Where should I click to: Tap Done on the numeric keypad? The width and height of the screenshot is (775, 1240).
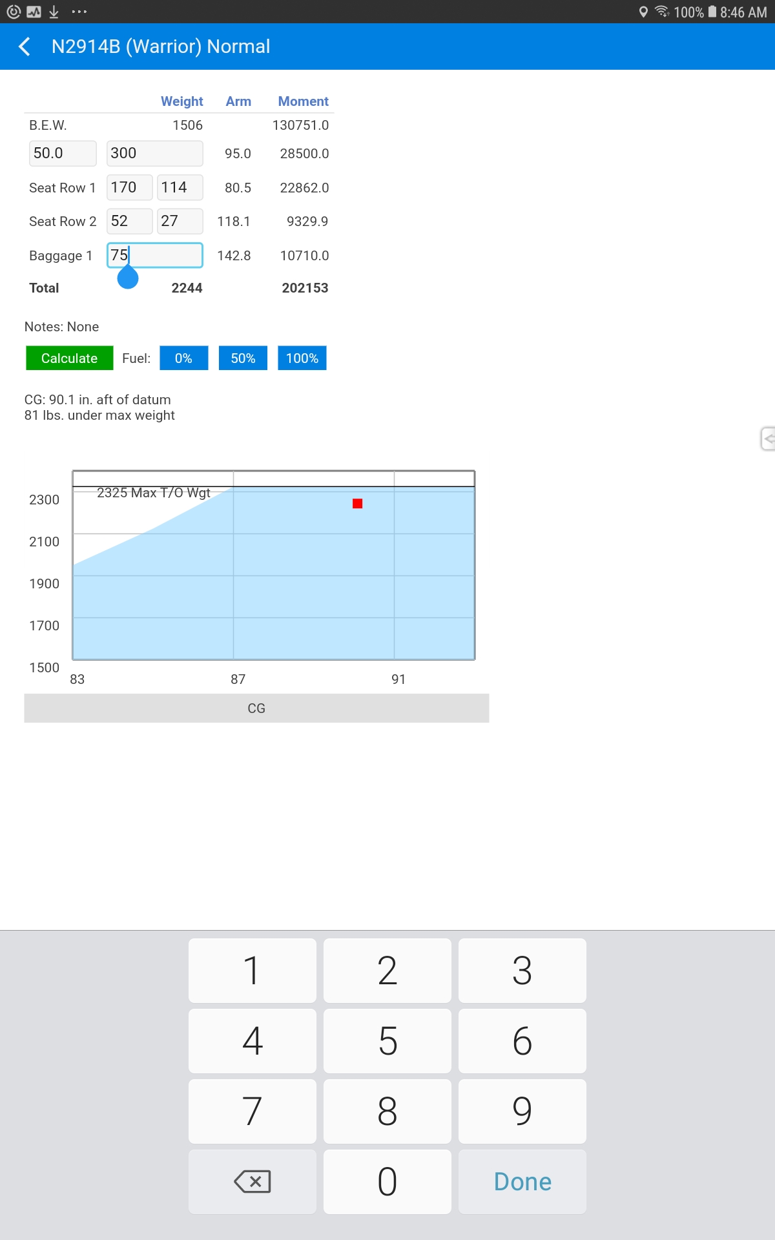522,1182
